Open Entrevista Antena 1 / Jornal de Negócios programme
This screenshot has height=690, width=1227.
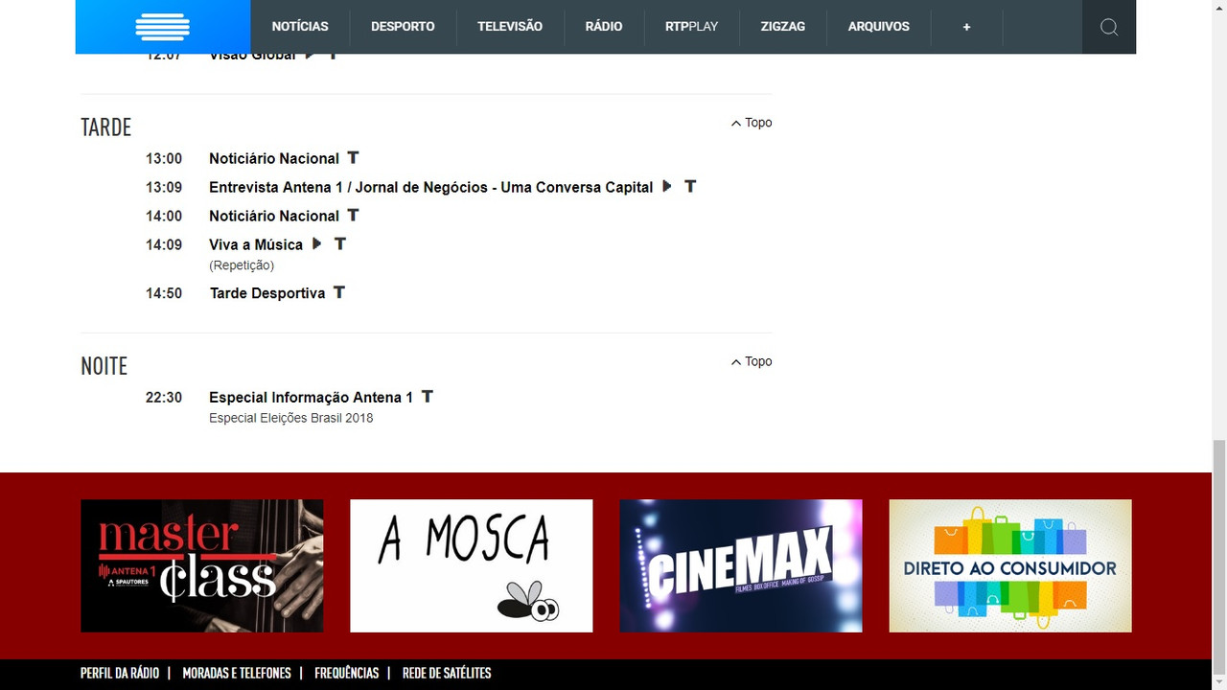point(431,187)
